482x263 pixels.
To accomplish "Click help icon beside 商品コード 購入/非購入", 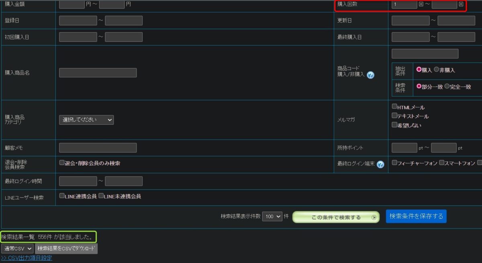I will (x=370, y=75).
